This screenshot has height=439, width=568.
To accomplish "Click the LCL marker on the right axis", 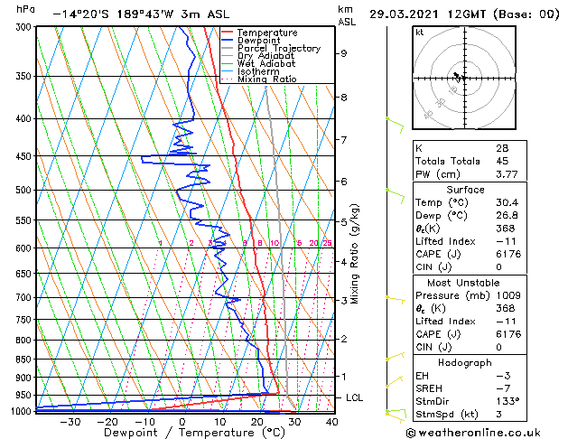I will (355, 397).
